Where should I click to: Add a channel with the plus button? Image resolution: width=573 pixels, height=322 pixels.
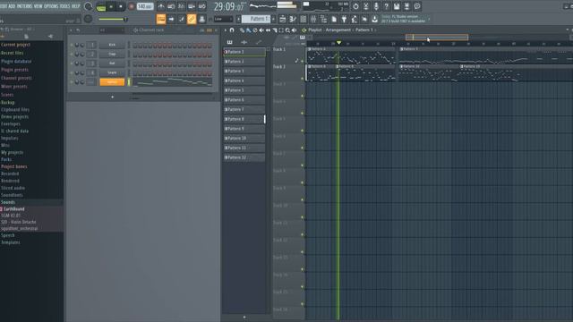point(112,97)
